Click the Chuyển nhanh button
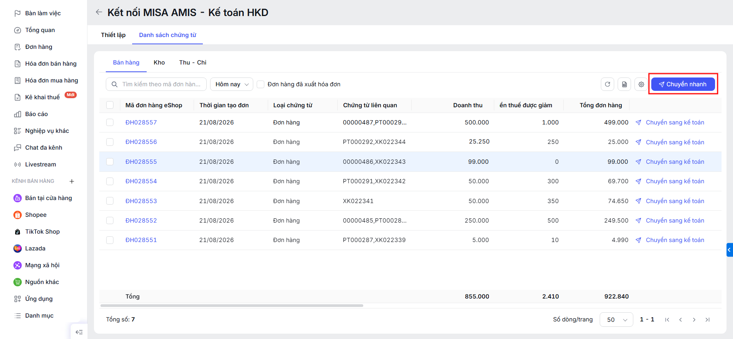Viewport: 733px width, 339px height. tap(683, 84)
